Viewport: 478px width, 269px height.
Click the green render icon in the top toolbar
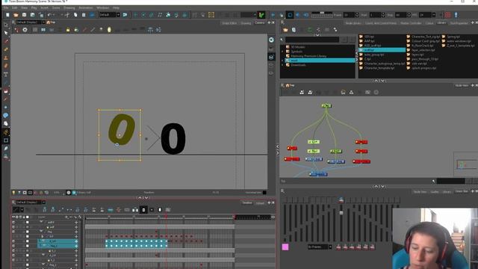[261, 15]
